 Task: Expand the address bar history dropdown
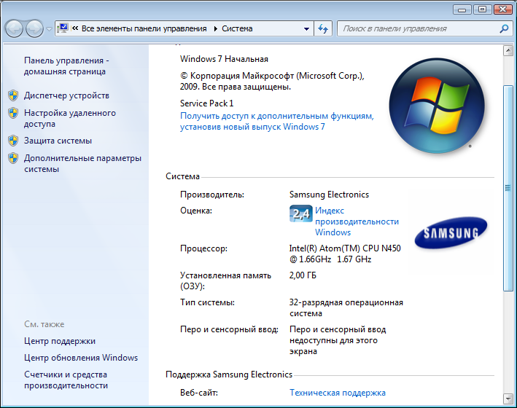(307, 29)
